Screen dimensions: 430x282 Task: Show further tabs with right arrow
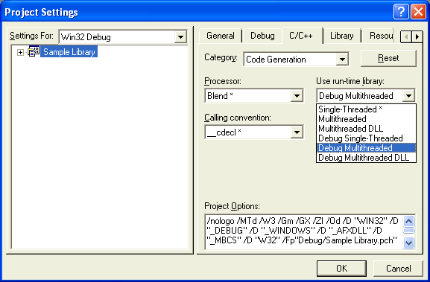417,36
